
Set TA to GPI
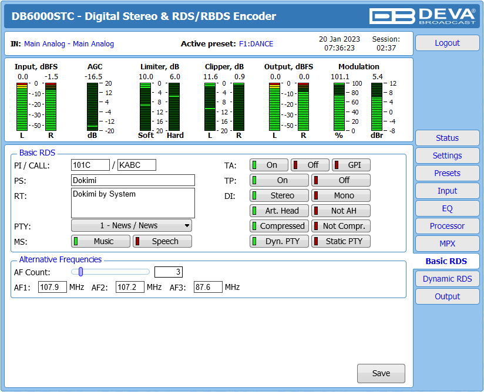coord(351,165)
